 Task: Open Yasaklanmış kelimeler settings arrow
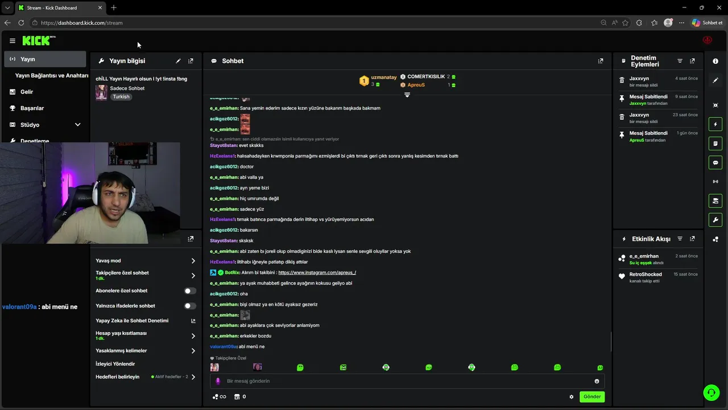[x=193, y=351]
